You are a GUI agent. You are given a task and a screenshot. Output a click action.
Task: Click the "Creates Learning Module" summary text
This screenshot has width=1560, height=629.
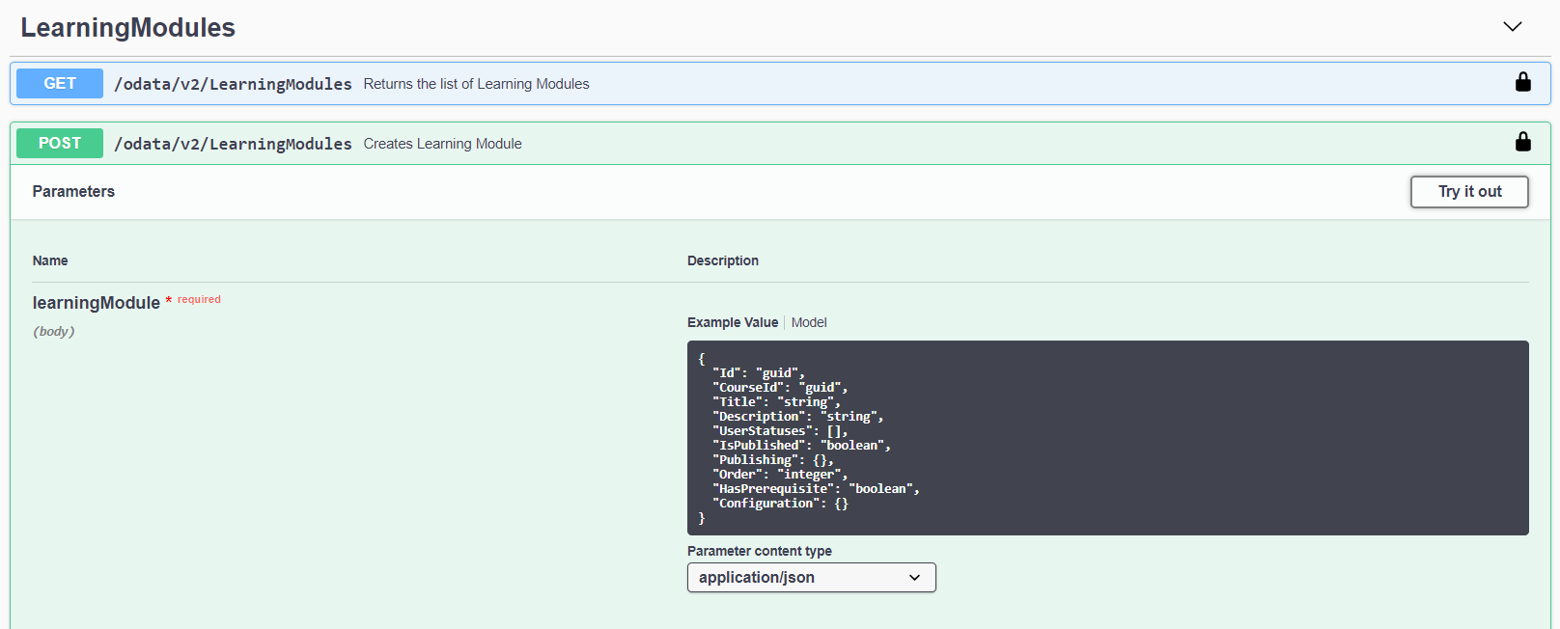pos(442,145)
